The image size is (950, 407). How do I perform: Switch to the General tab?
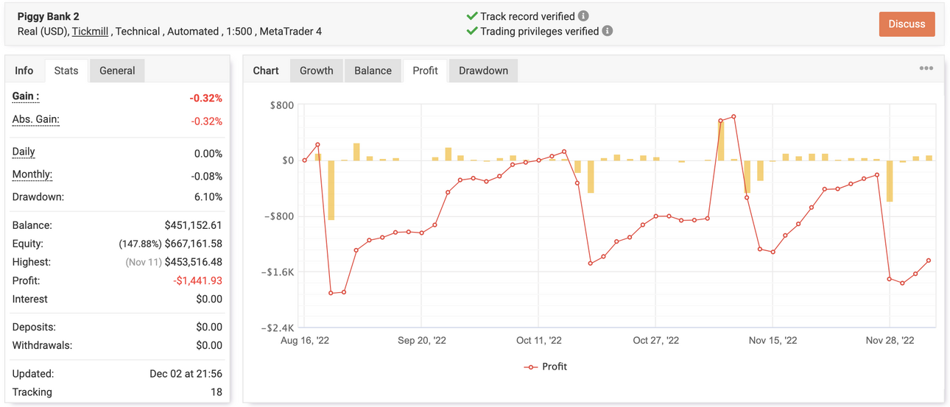(x=117, y=71)
